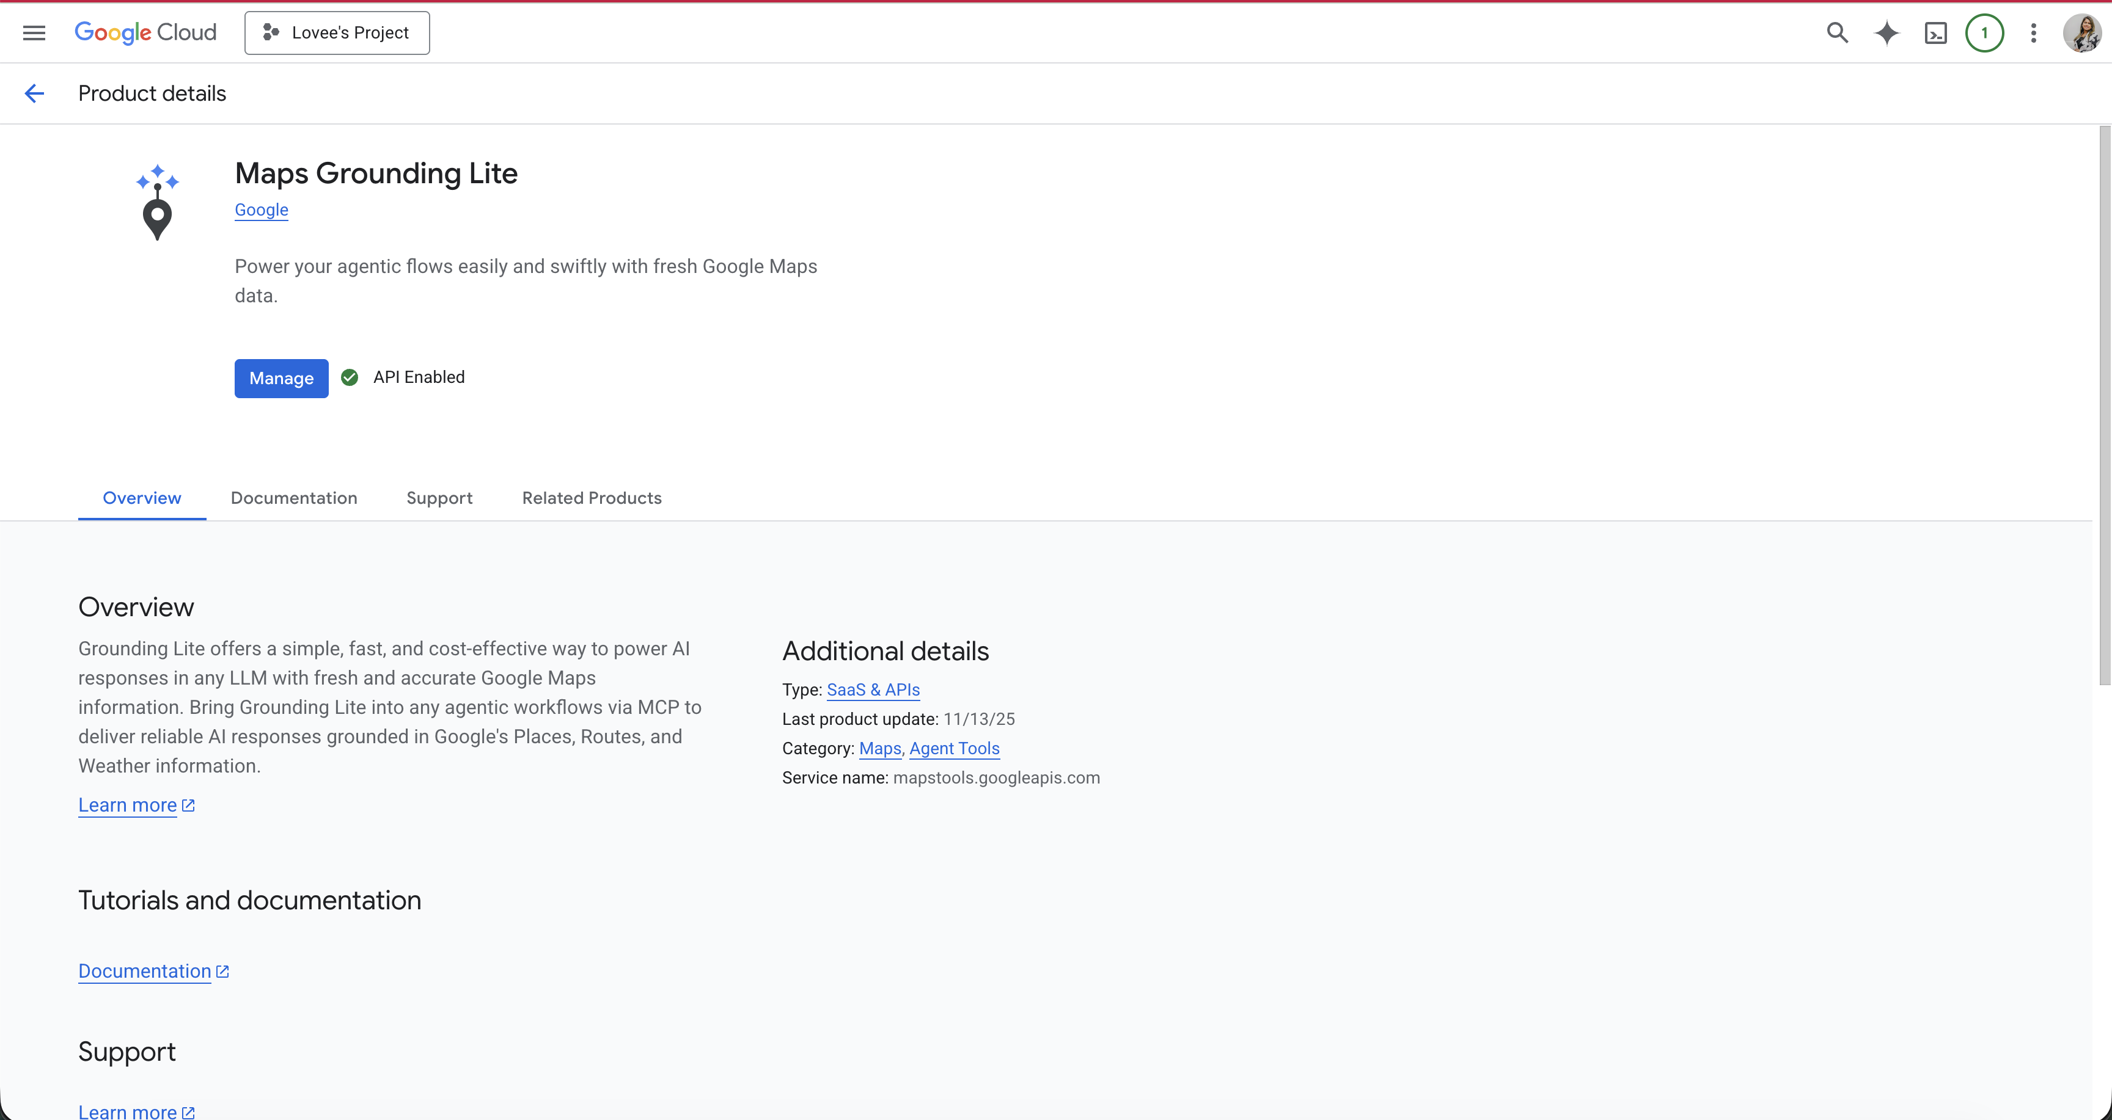Open the Agent Tools category link
This screenshot has height=1120, width=2112.
click(x=955, y=748)
